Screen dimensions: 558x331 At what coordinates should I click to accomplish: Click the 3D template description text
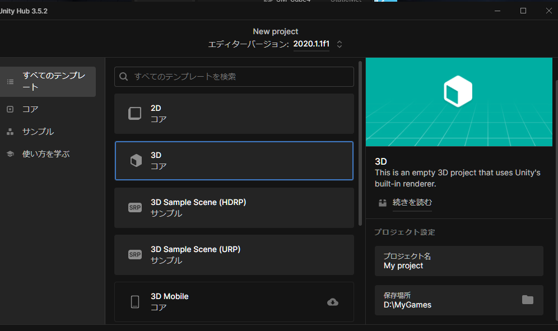click(x=458, y=178)
